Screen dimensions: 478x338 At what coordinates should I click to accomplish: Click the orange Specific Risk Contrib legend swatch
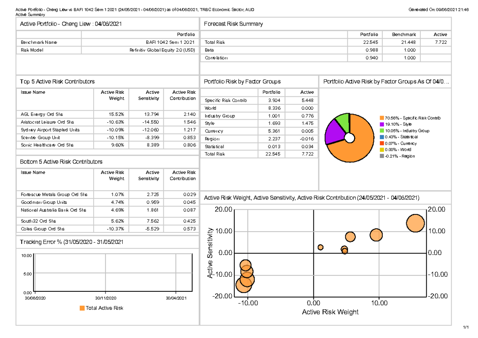381,118
